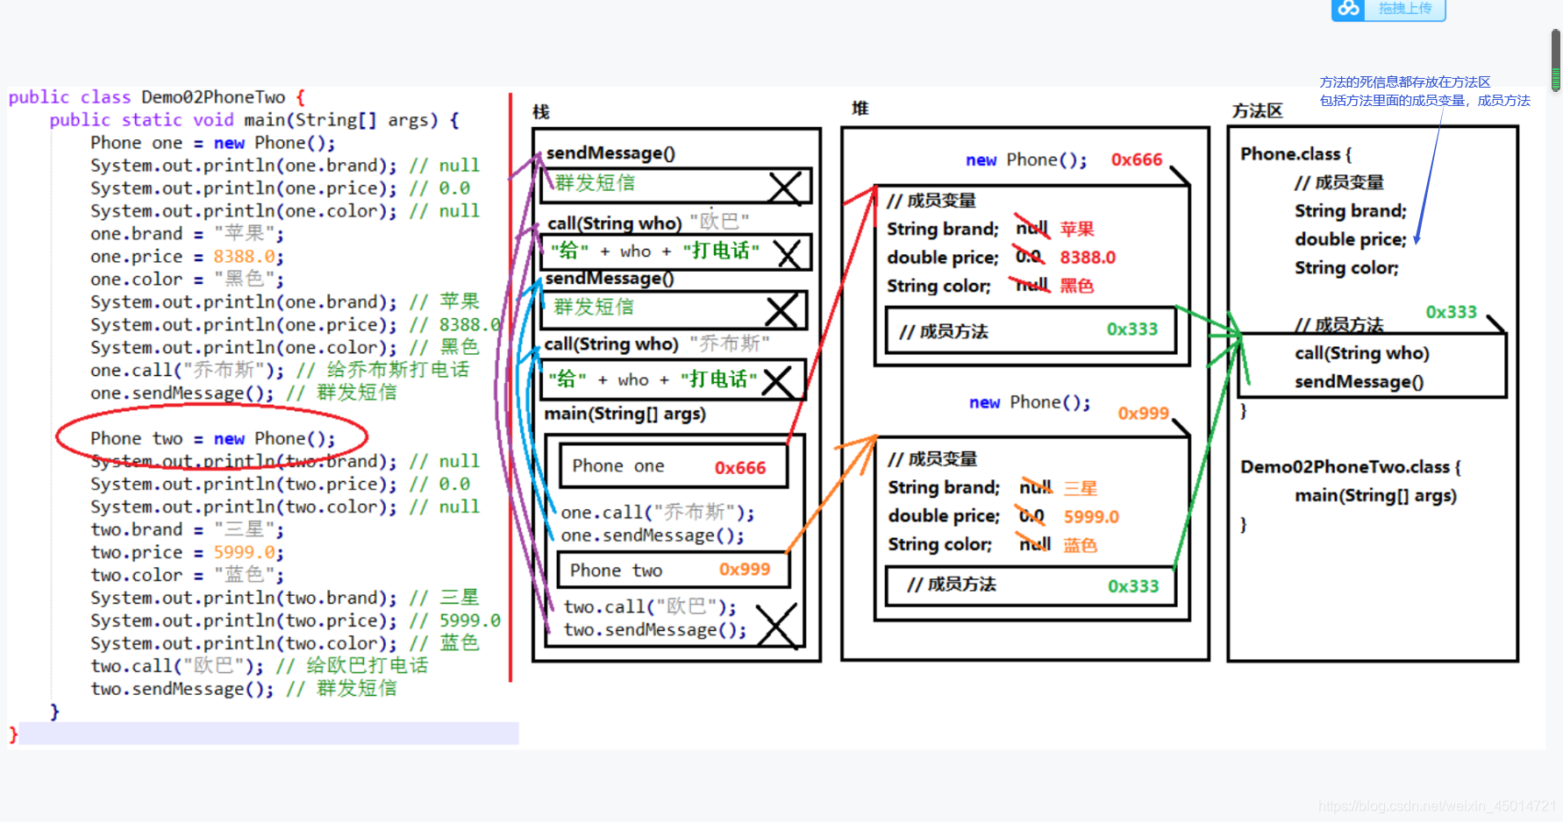Click the code line two.brand = "三星";
Screen dimensions: 1563x822
point(187,529)
